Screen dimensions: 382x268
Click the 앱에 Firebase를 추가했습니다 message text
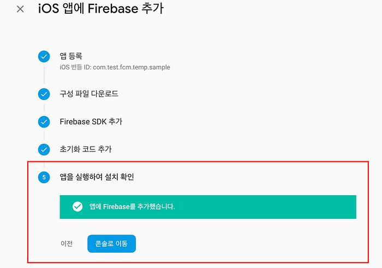(x=132, y=207)
